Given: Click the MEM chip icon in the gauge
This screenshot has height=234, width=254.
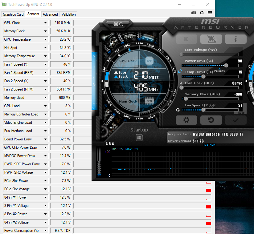Looking at the screenshot, I should tap(149, 101).
